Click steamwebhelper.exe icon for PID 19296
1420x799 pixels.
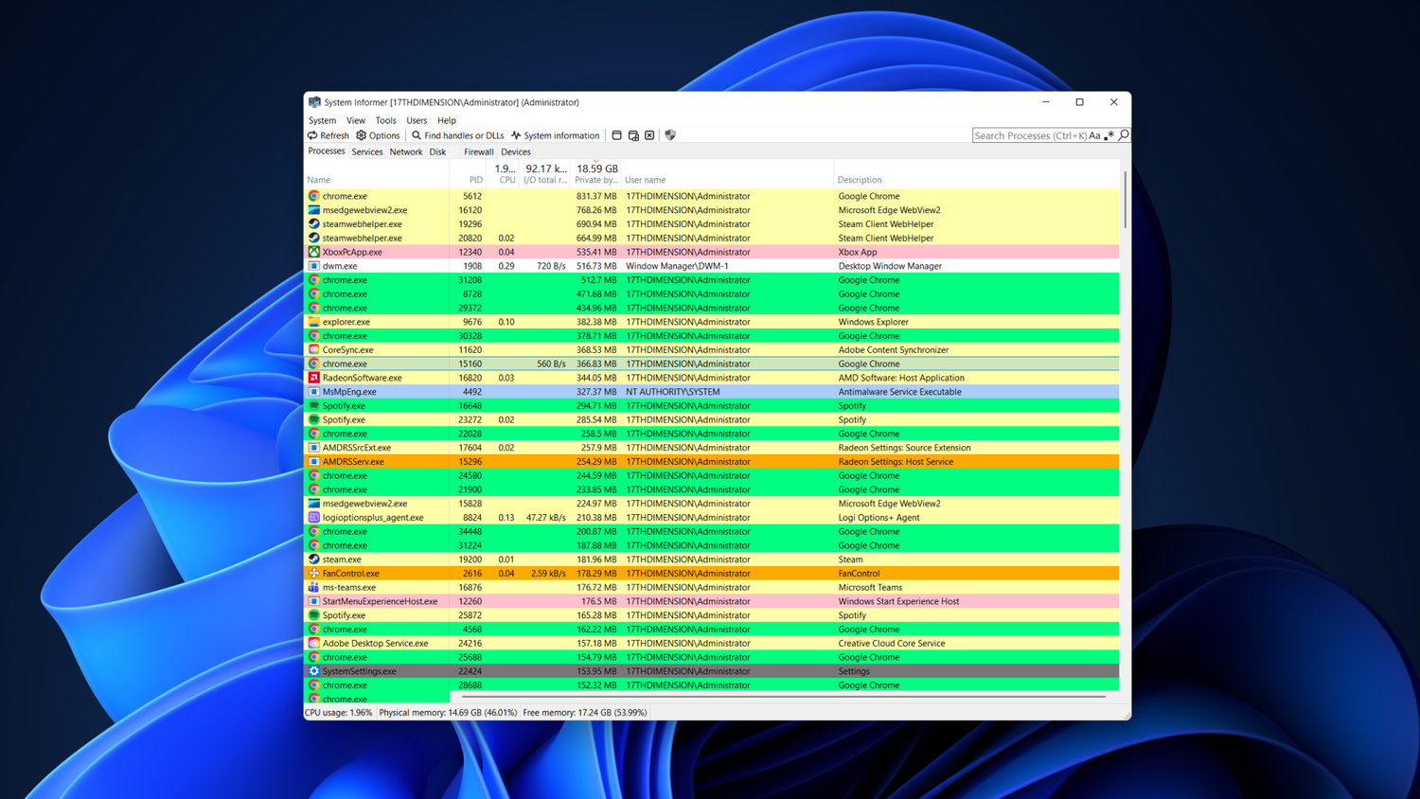click(x=313, y=224)
